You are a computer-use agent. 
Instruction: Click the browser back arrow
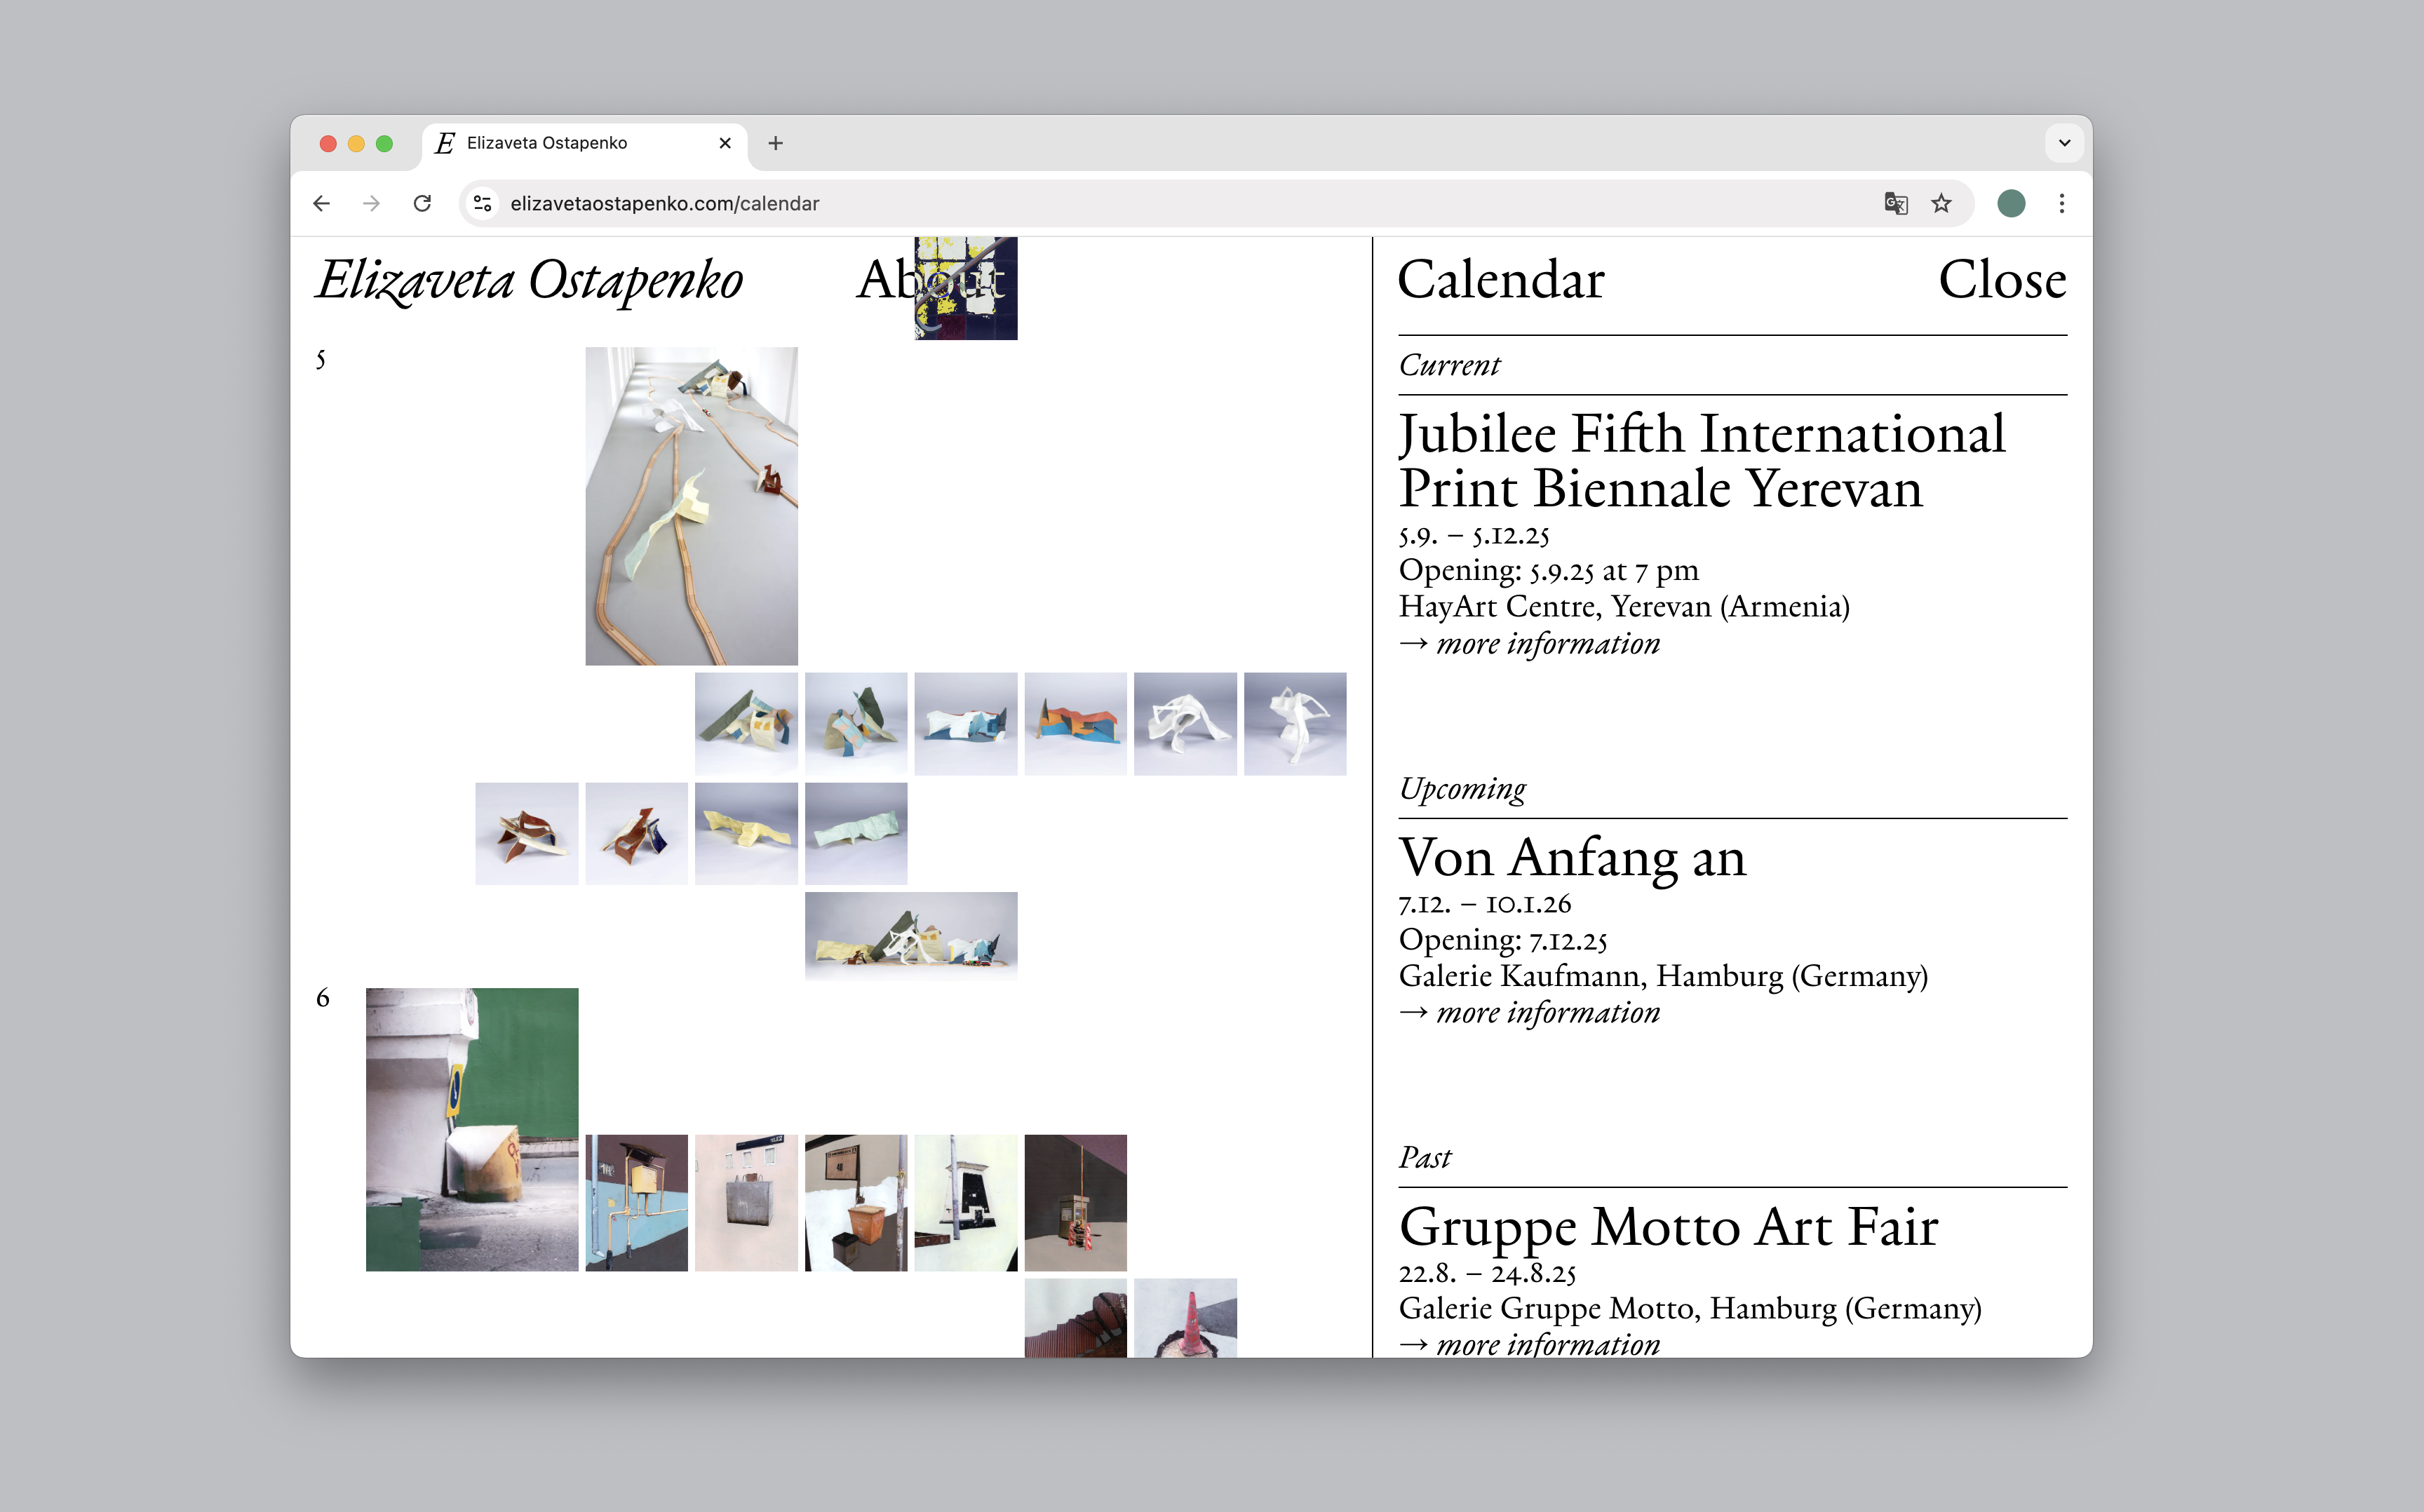321,203
